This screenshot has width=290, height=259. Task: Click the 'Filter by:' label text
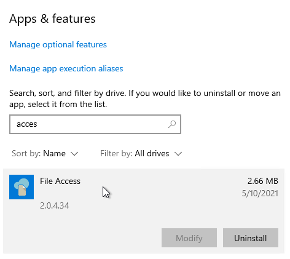(116, 153)
